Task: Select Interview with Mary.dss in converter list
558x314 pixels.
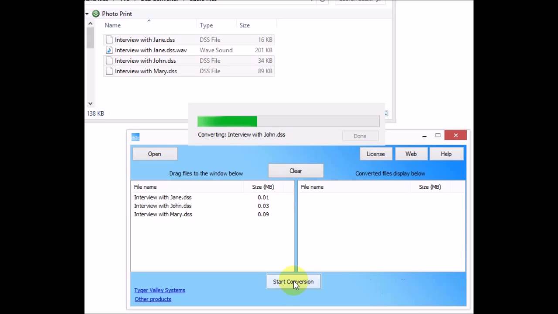Action: (x=163, y=215)
